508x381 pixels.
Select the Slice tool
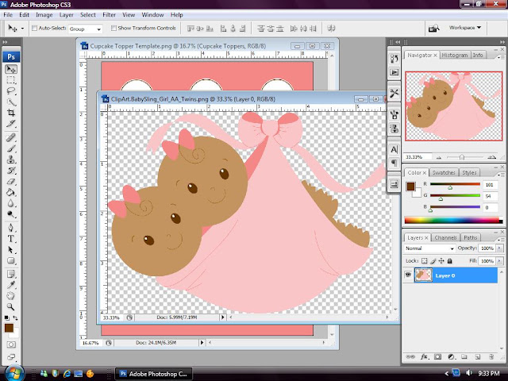click(11, 124)
